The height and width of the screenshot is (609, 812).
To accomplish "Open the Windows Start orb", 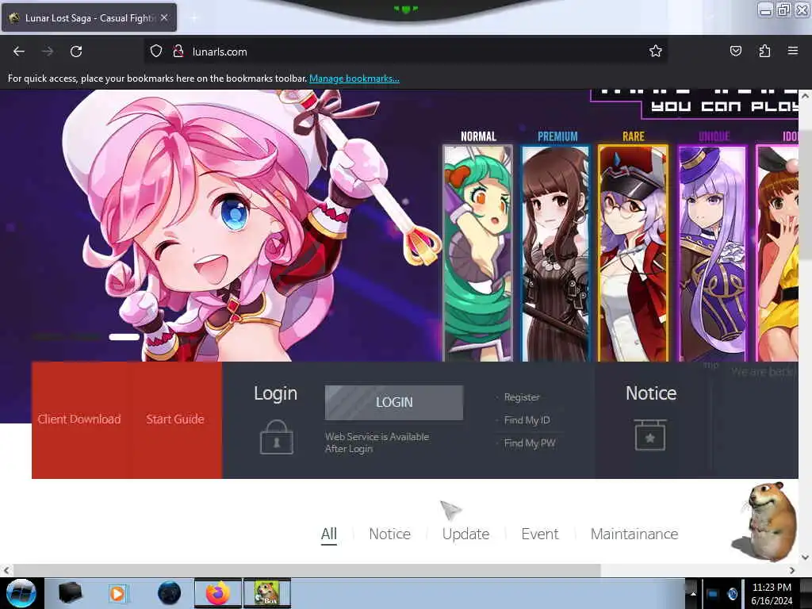I will point(21,593).
